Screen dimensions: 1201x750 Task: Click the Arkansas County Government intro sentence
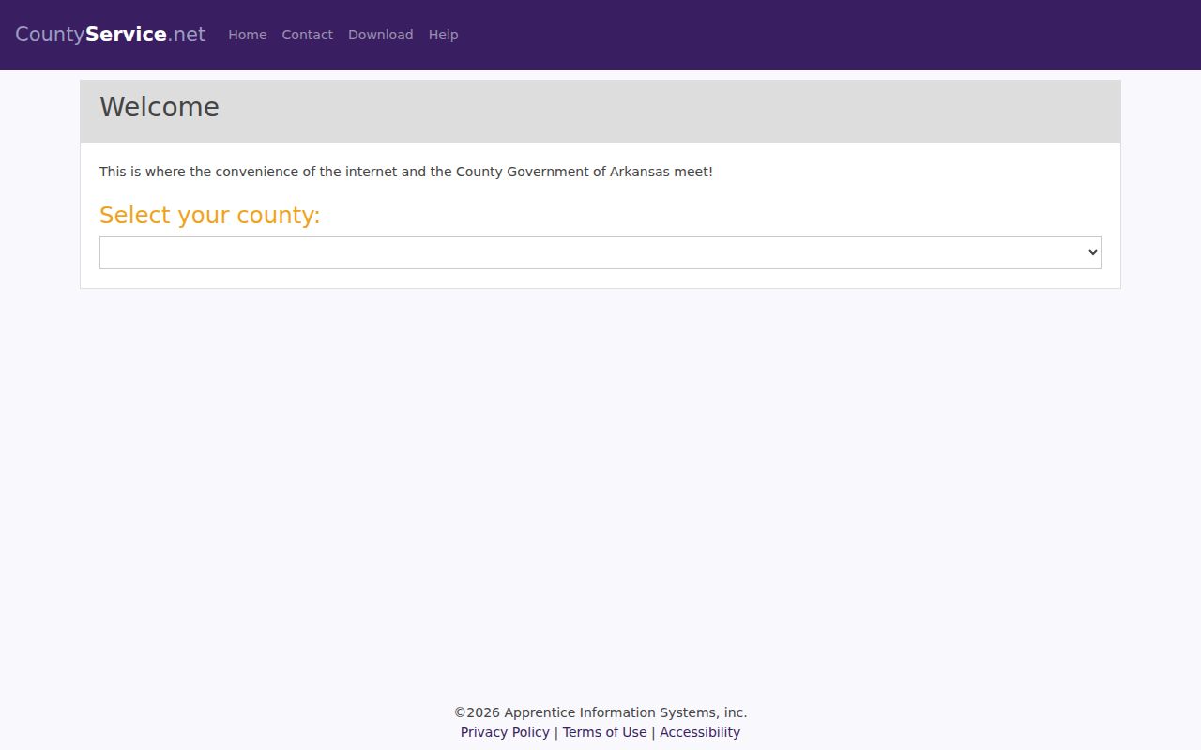pyautogui.click(x=406, y=172)
